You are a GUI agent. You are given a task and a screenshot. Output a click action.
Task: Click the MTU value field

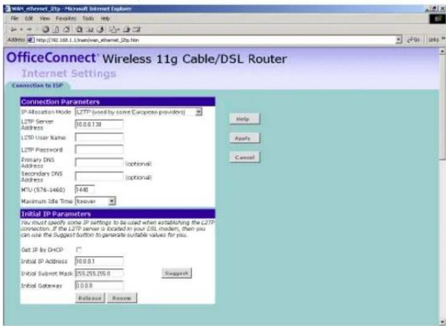(85, 189)
